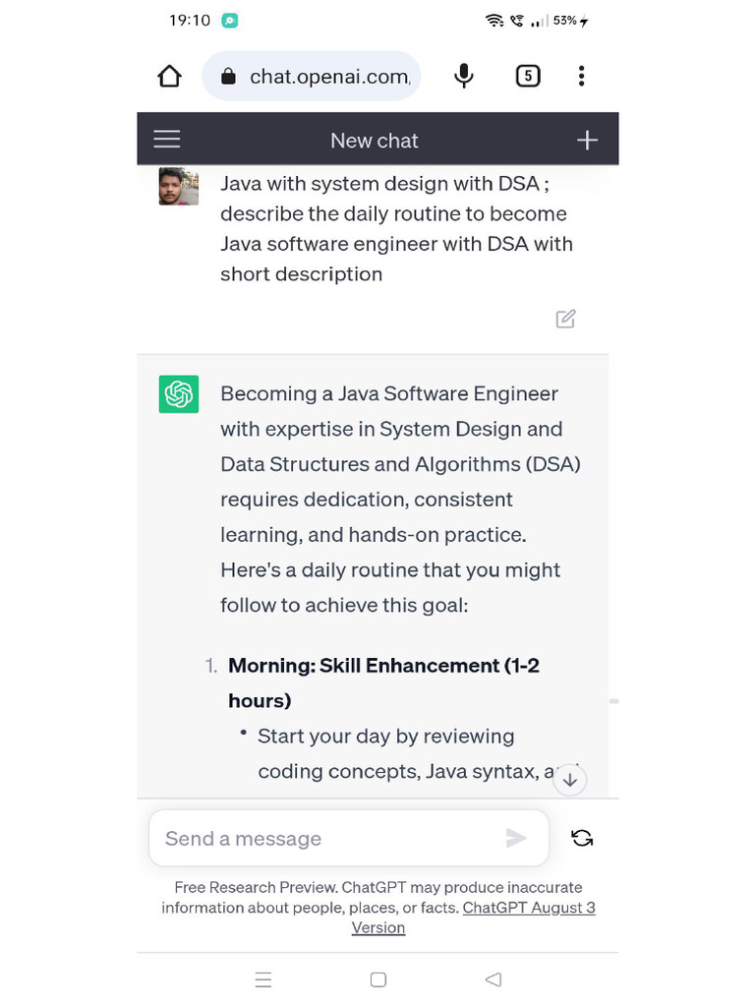Regenerate the response using refresh icon
This screenshot has height=1007, width=755.
point(582,838)
